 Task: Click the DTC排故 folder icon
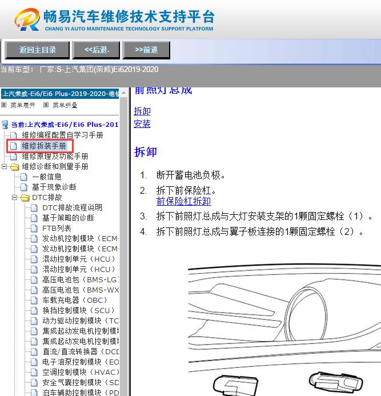point(25,198)
